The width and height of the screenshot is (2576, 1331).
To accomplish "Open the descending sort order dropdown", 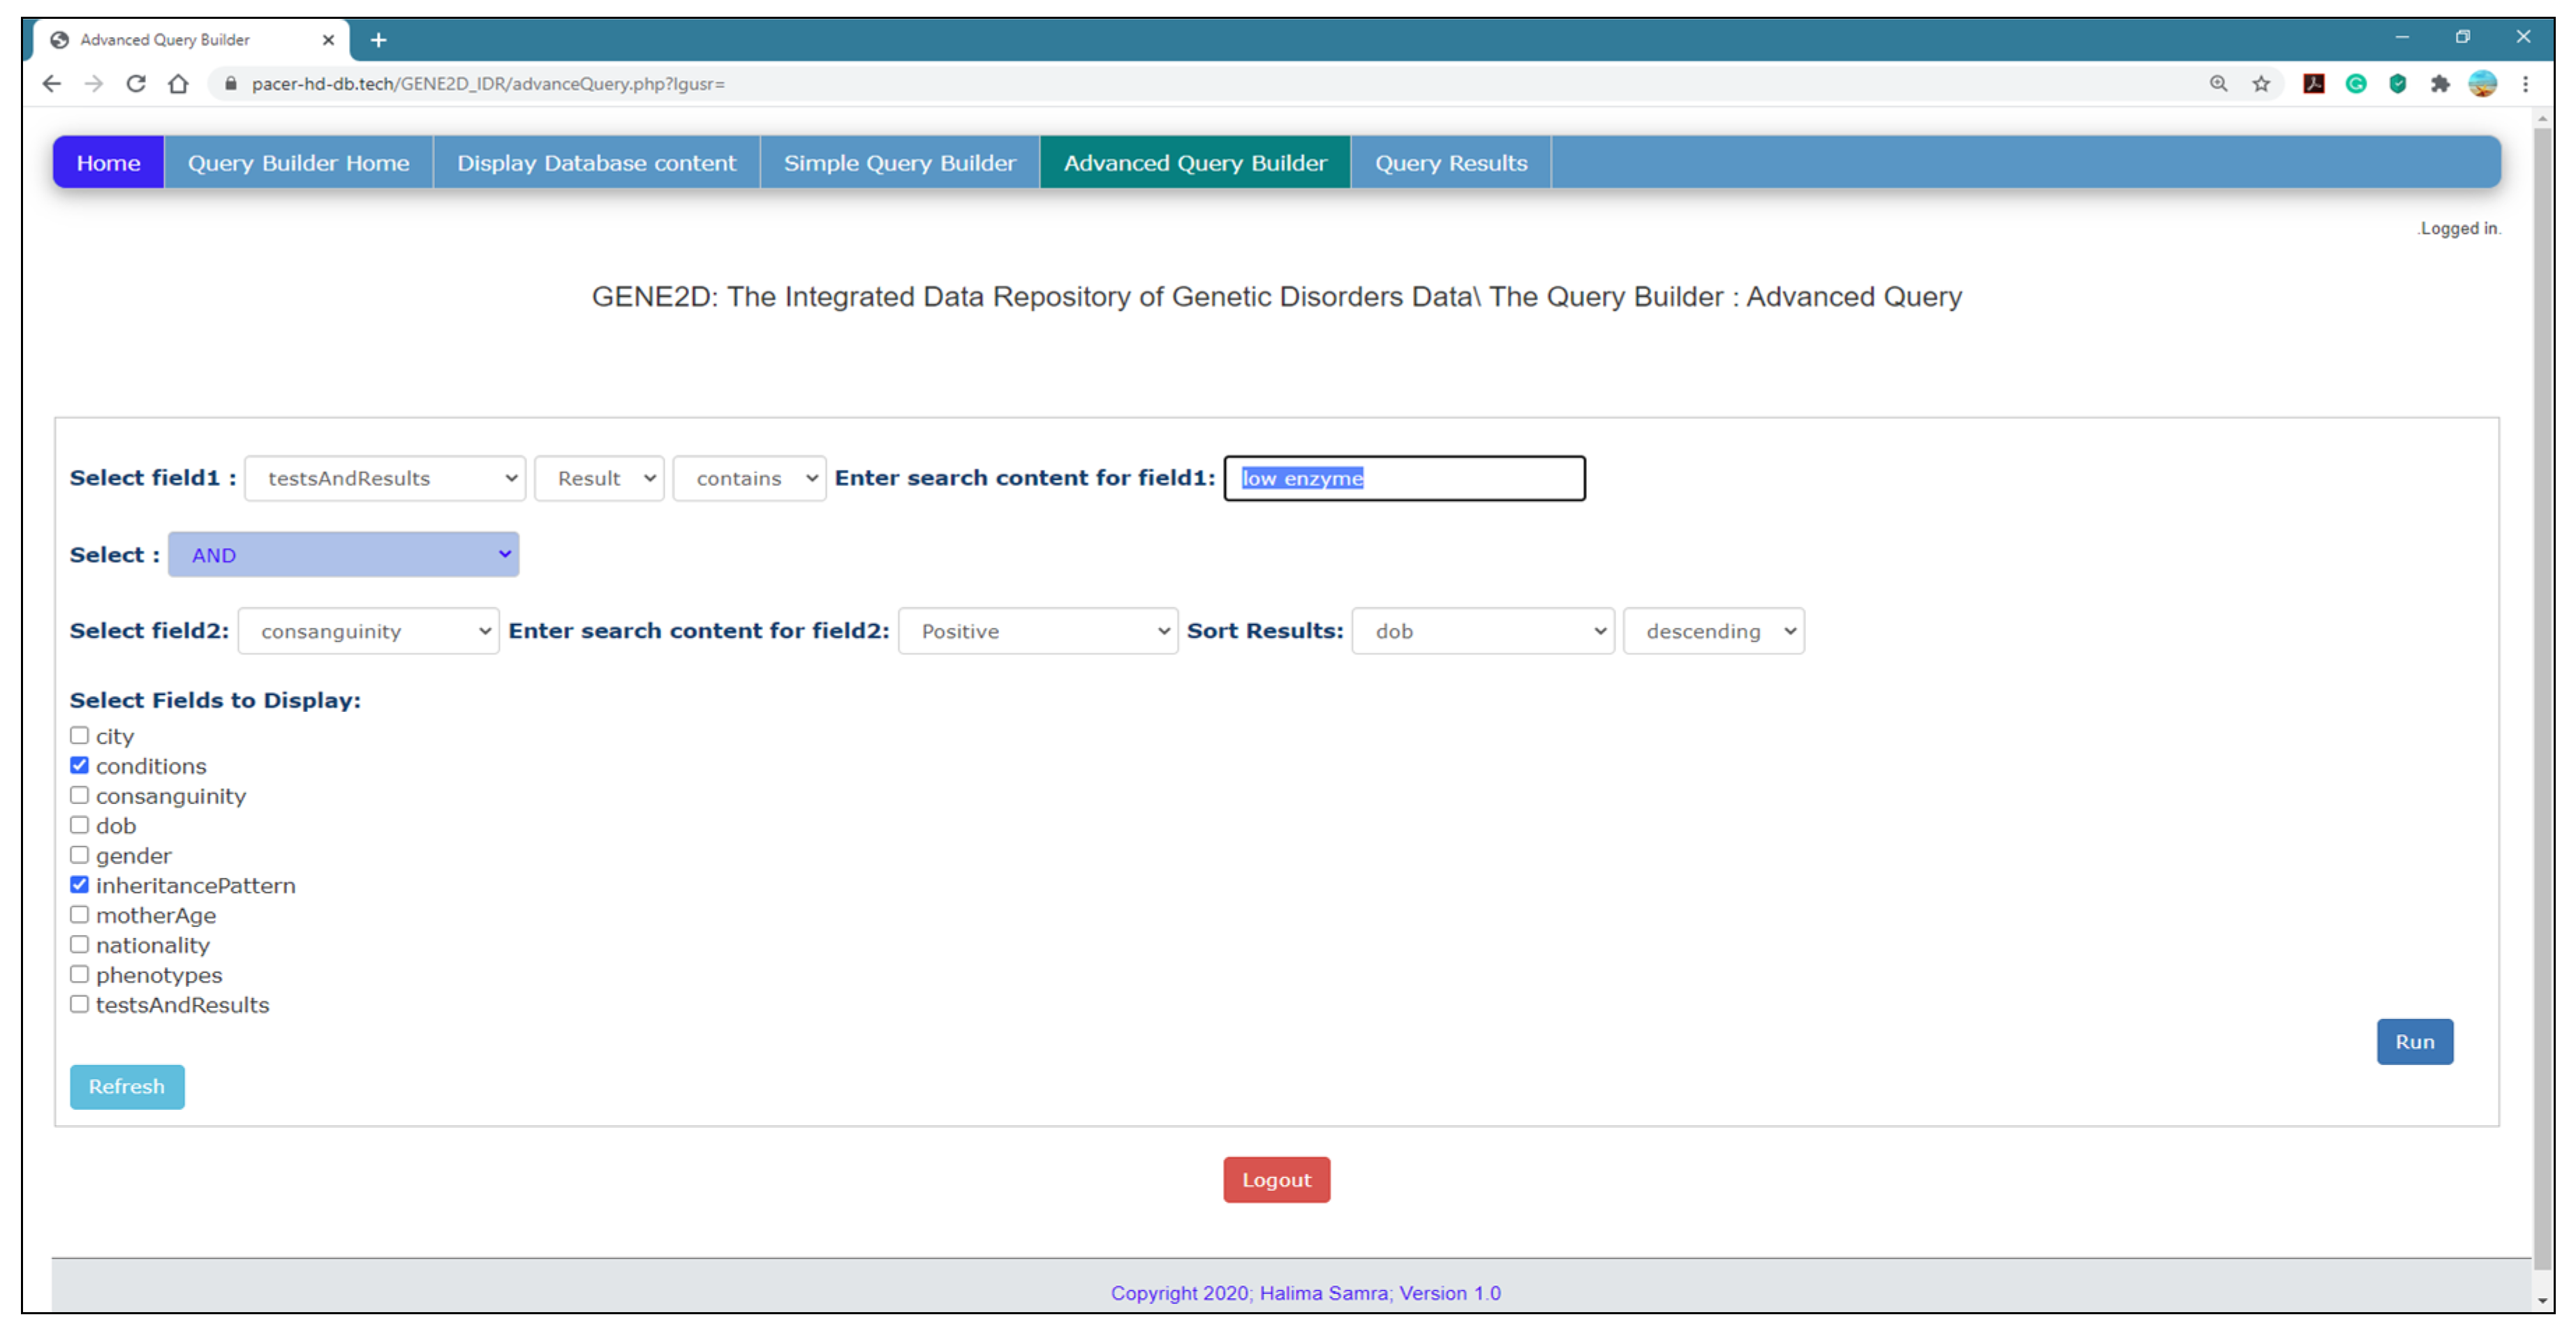I will [x=1713, y=632].
